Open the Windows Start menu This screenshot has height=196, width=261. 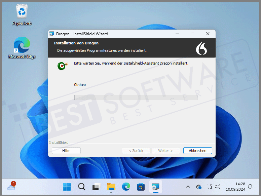[x=67, y=187]
